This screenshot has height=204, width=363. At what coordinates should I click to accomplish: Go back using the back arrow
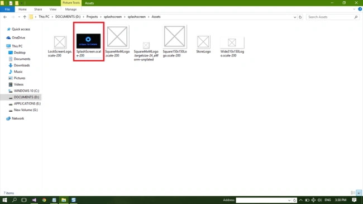tap(5, 17)
